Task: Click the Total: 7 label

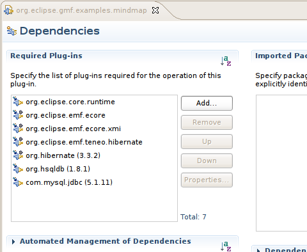Action: tap(193, 217)
